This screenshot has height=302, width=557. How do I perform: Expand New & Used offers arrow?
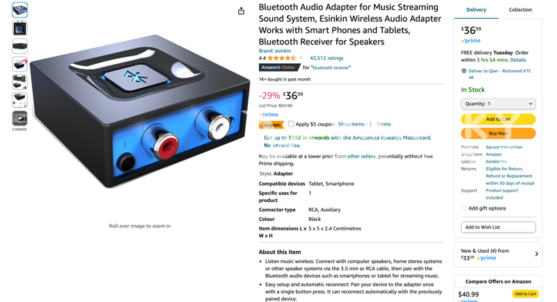tap(536, 254)
